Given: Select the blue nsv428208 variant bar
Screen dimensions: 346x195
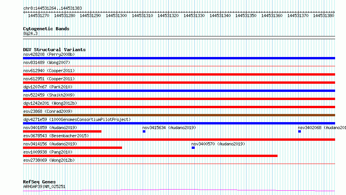Looking at the screenshot, I should 179,58.
